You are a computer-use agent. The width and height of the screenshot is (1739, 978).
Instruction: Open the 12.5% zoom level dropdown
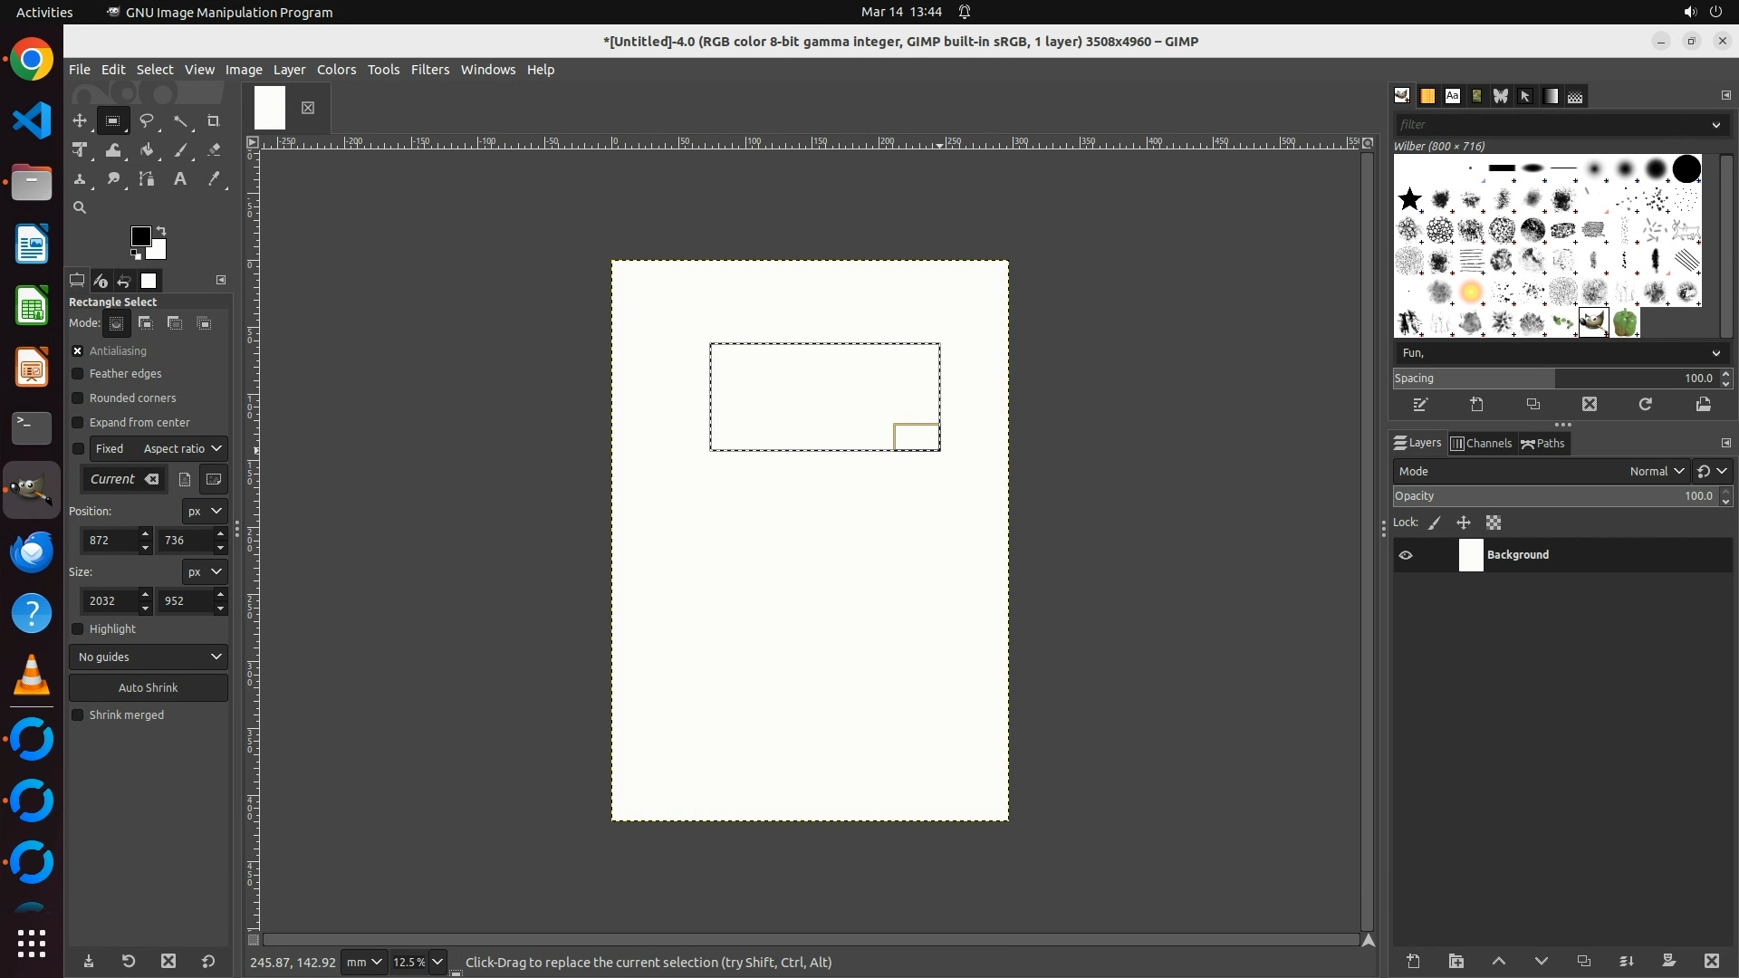click(437, 963)
